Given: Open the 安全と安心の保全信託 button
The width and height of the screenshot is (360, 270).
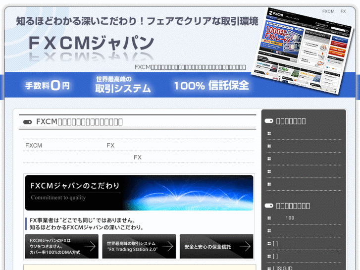Looking at the screenshot, I should [x=216, y=246].
